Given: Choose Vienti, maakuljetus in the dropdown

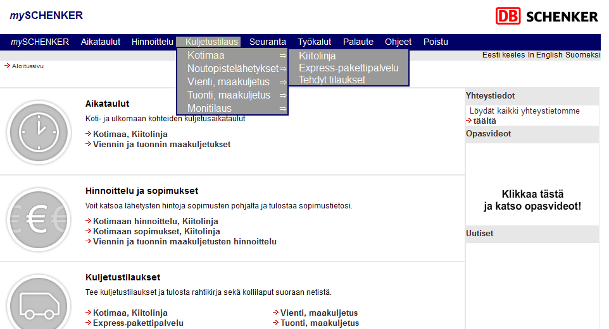Looking at the screenshot, I should [229, 81].
